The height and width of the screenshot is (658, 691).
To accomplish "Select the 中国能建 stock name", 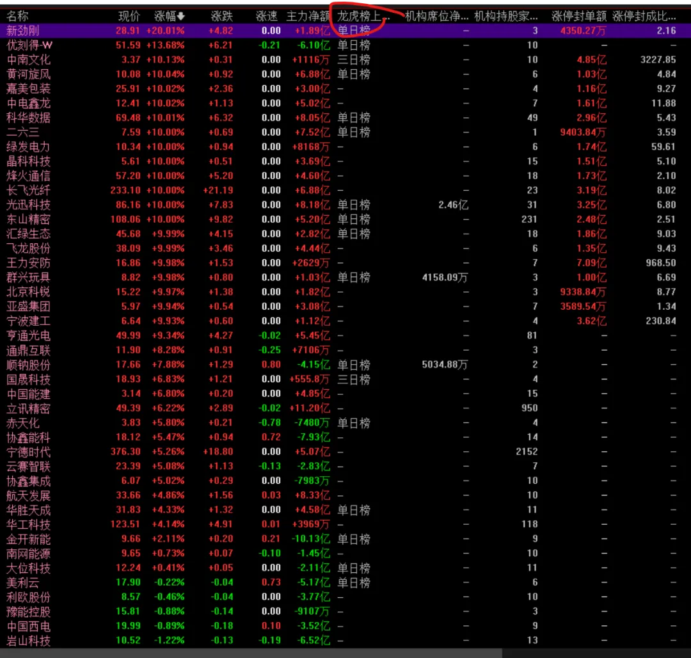I will 29,394.
